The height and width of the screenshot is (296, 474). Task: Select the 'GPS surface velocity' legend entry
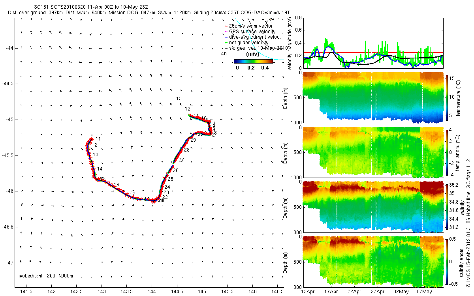click(x=250, y=32)
